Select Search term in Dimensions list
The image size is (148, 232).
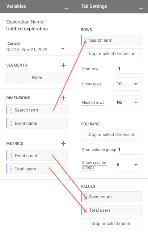click(x=37, y=110)
